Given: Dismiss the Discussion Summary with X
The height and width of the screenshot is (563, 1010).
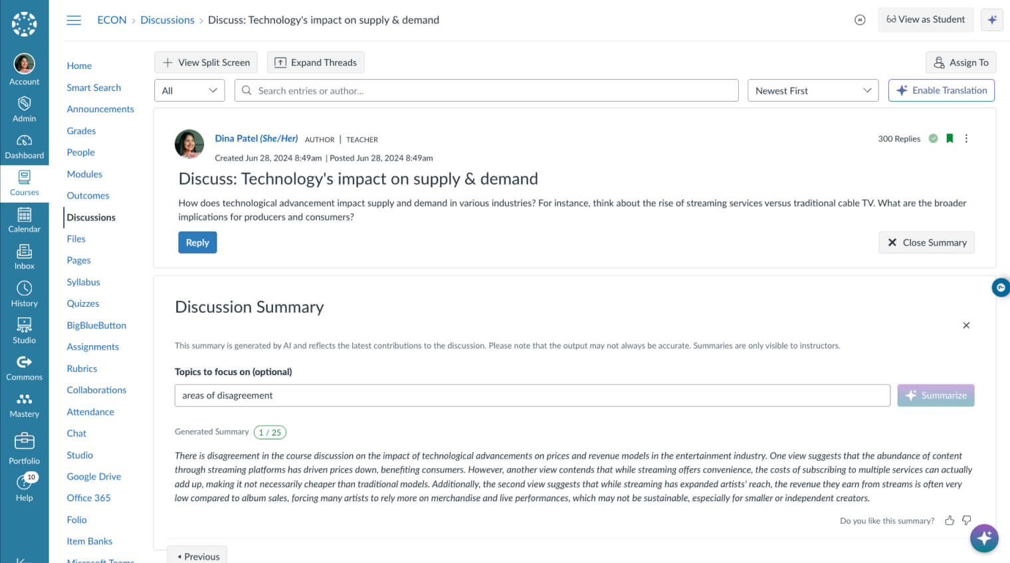Looking at the screenshot, I should [966, 325].
